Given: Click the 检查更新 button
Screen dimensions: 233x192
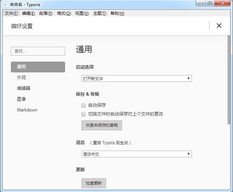Looking at the screenshot, I should (94, 183).
